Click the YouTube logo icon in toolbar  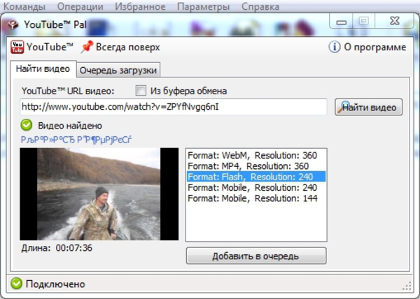point(17,47)
